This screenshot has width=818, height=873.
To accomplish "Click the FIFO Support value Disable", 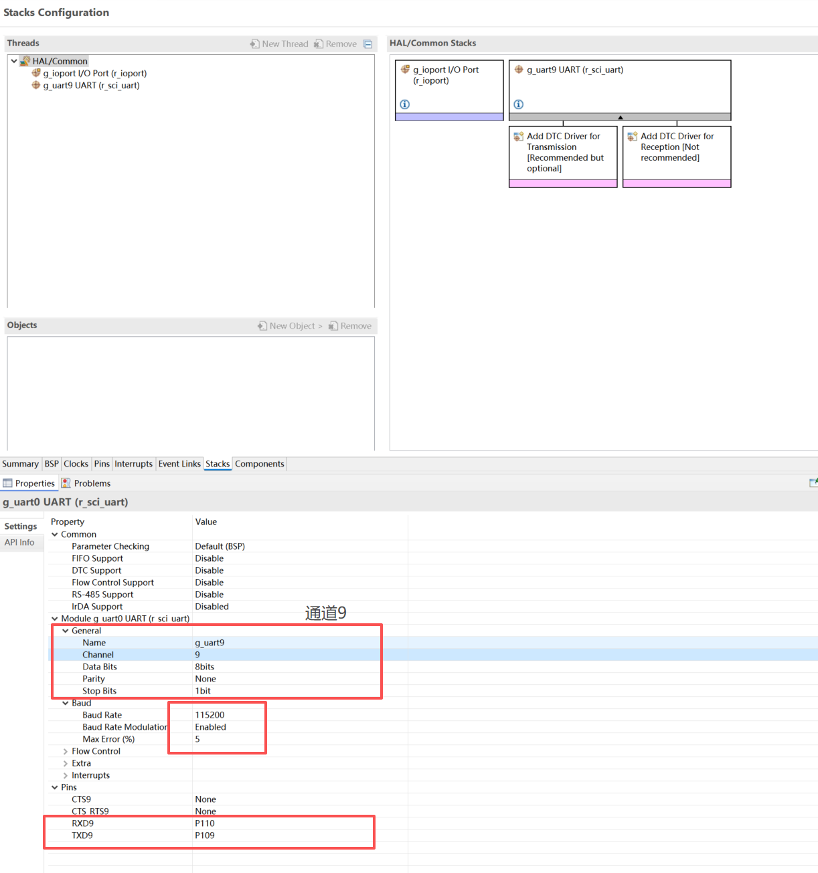I will [210, 558].
